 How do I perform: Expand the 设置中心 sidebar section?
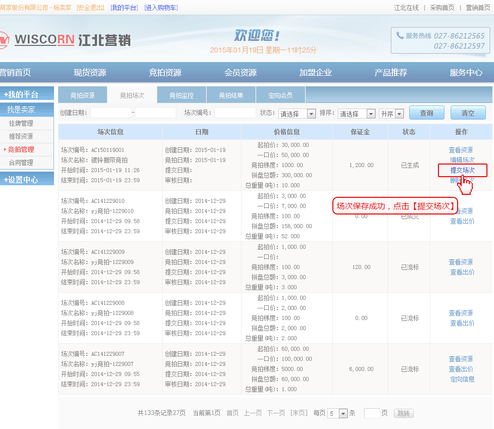click(27, 179)
